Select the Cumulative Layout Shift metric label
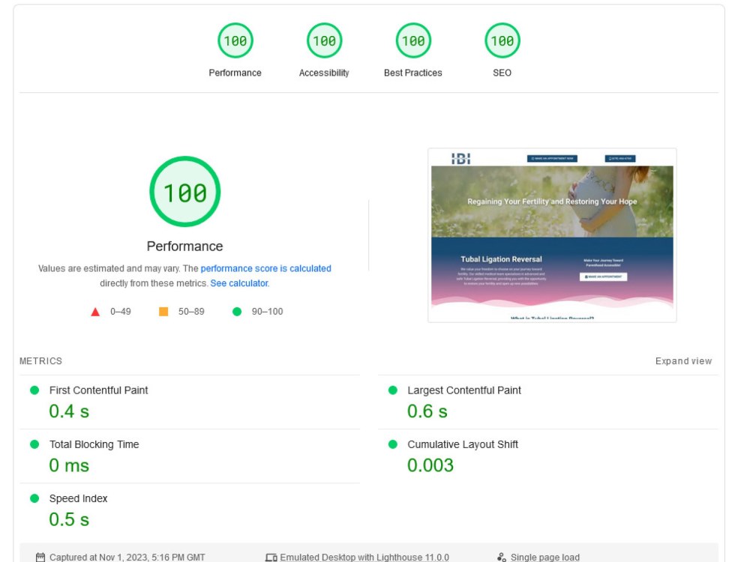The width and height of the screenshot is (750, 562). [463, 444]
